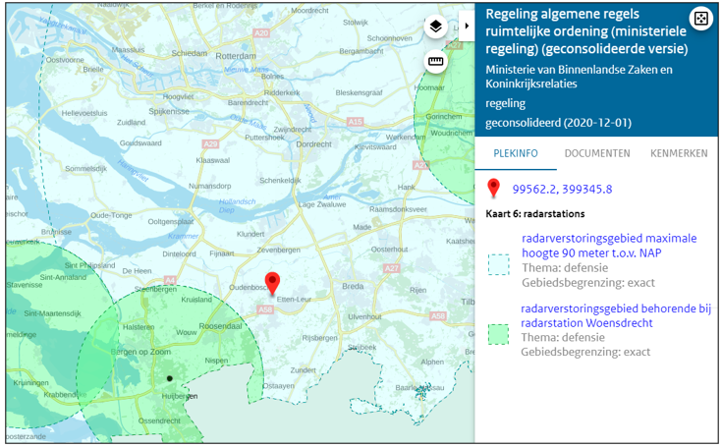Click the red location pin in the panel
This screenshot has height=448, width=722.
(493, 189)
